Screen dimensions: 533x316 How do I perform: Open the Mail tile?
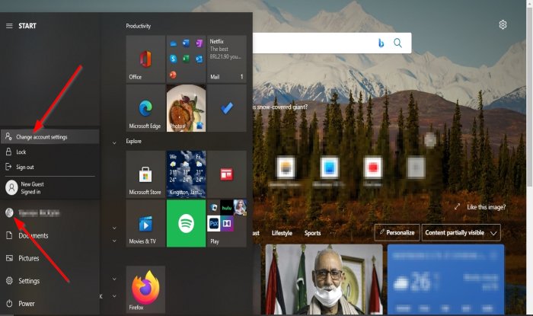tap(227, 59)
